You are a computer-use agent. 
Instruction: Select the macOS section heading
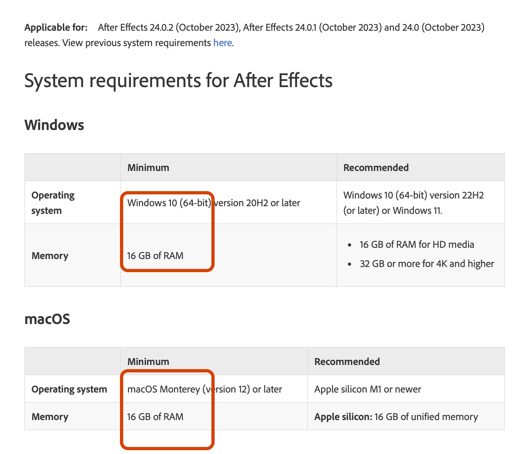pyautogui.click(x=47, y=319)
